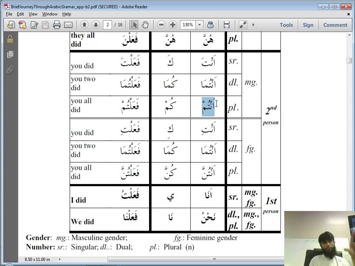
Task: Click 'Masculine gender;' legend text
Action: (99, 238)
